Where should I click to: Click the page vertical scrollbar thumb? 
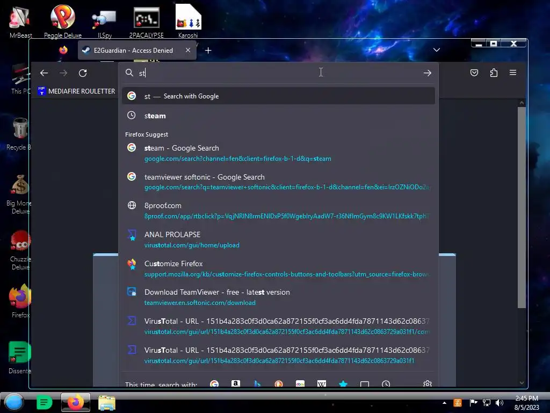point(522,207)
